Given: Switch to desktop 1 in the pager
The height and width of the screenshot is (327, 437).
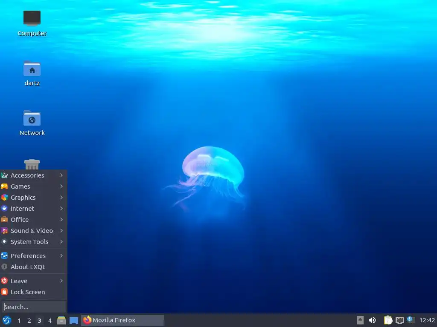Looking at the screenshot, I should click(19, 321).
